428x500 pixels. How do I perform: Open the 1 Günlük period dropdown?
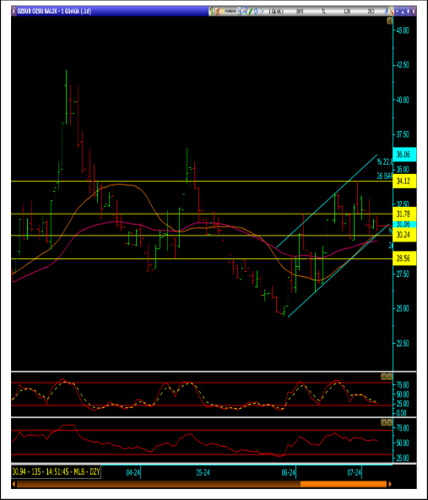(x=276, y=12)
